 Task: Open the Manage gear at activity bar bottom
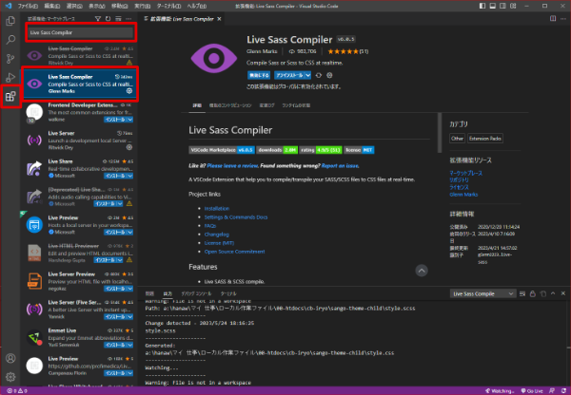[x=10, y=378]
